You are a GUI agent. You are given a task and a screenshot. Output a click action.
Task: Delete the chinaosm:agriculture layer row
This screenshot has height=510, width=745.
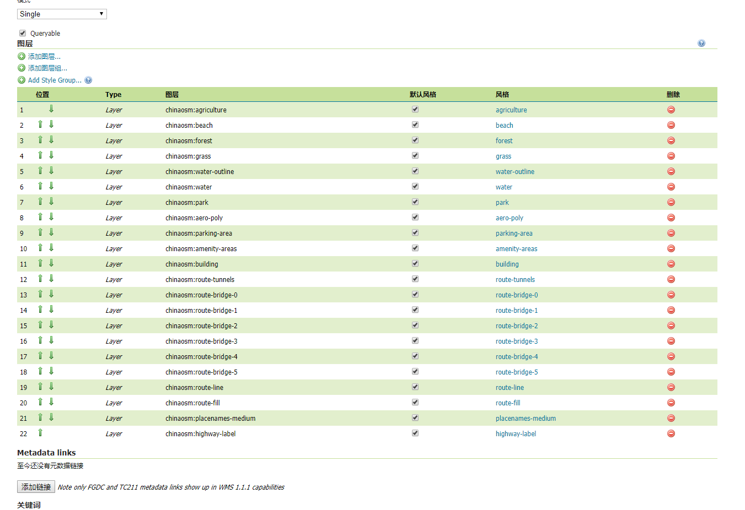671,110
